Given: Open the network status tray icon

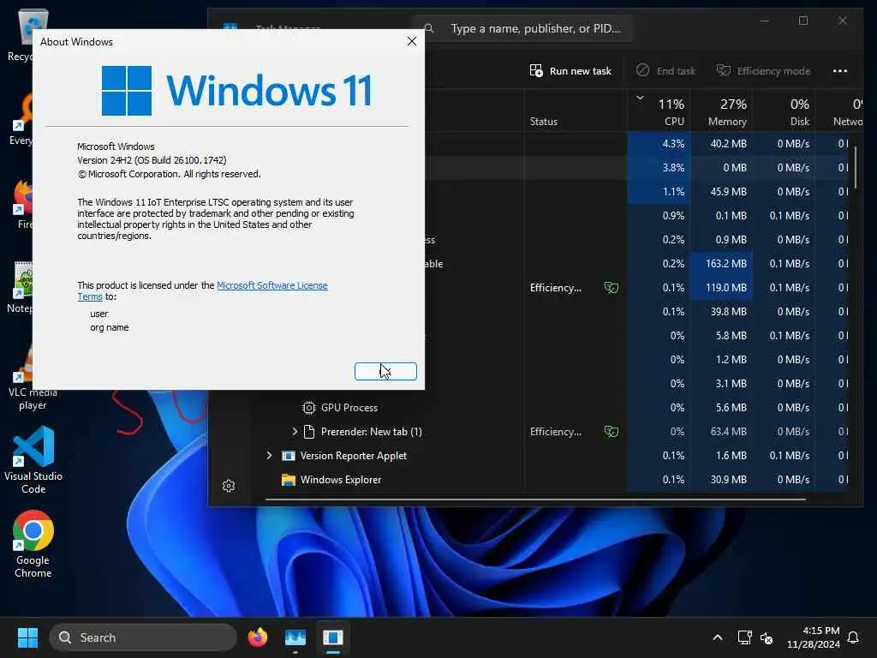Looking at the screenshot, I should (x=744, y=637).
